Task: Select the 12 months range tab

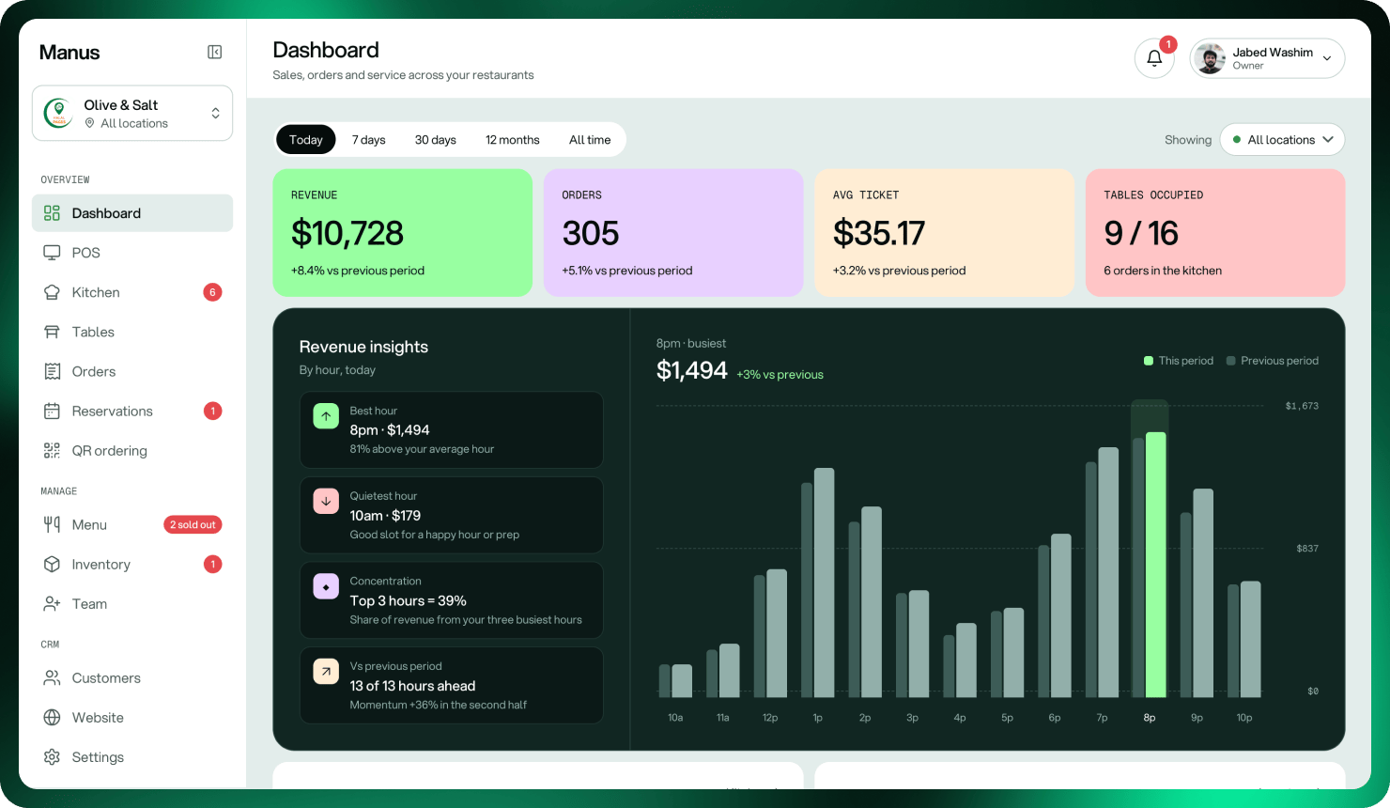Action: [513, 140]
